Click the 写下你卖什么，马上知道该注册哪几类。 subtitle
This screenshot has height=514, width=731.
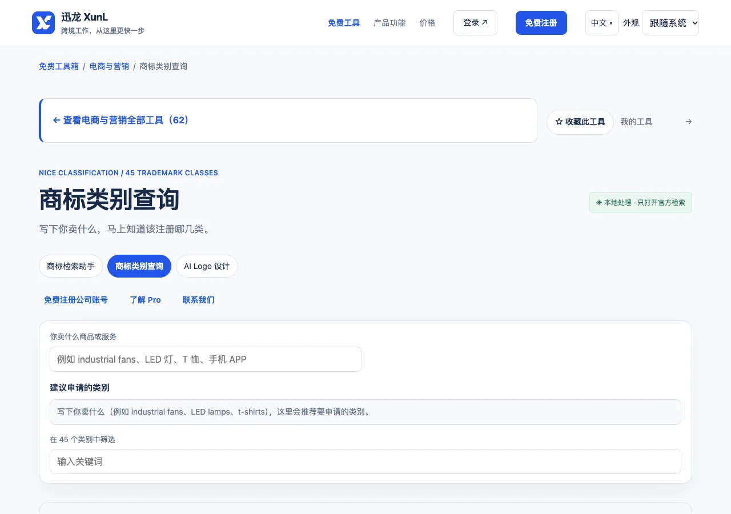(125, 230)
